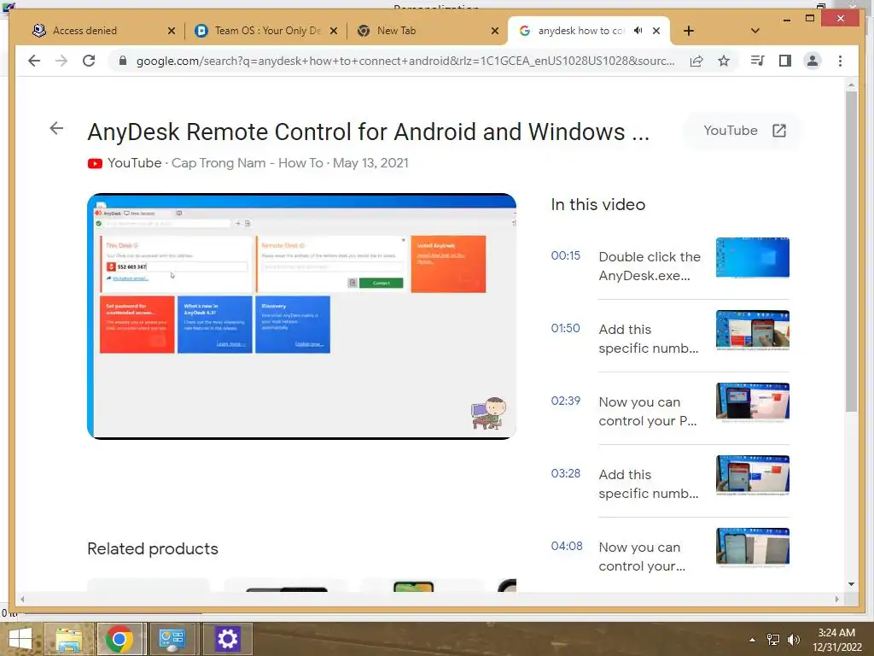
Task: View site info via padlock icon
Action: [123, 61]
